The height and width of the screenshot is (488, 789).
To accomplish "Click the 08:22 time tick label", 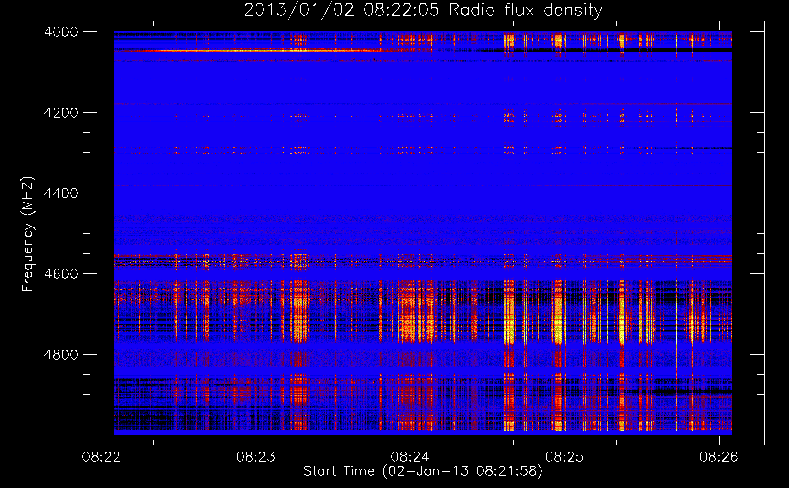I will tap(101, 457).
